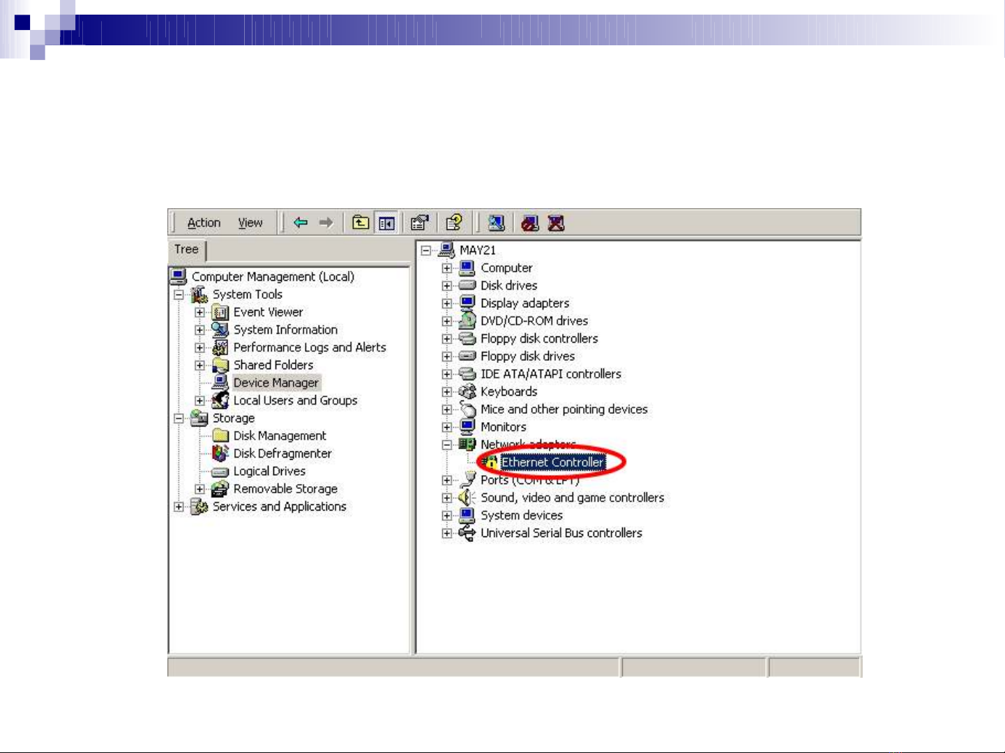Open Properties from the toolbar
The width and height of the screenshot is (1005, 753).
pyautogui.click(x=419, y=223)
